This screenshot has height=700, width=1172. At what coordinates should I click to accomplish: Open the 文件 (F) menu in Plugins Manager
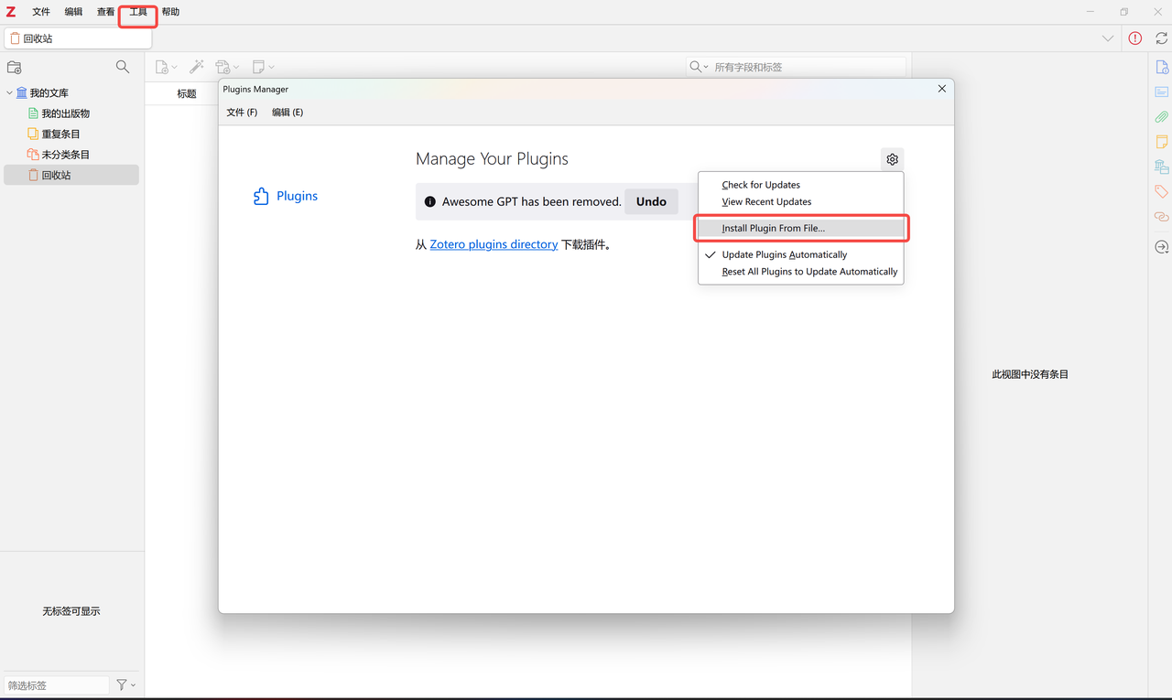point(242,113)
